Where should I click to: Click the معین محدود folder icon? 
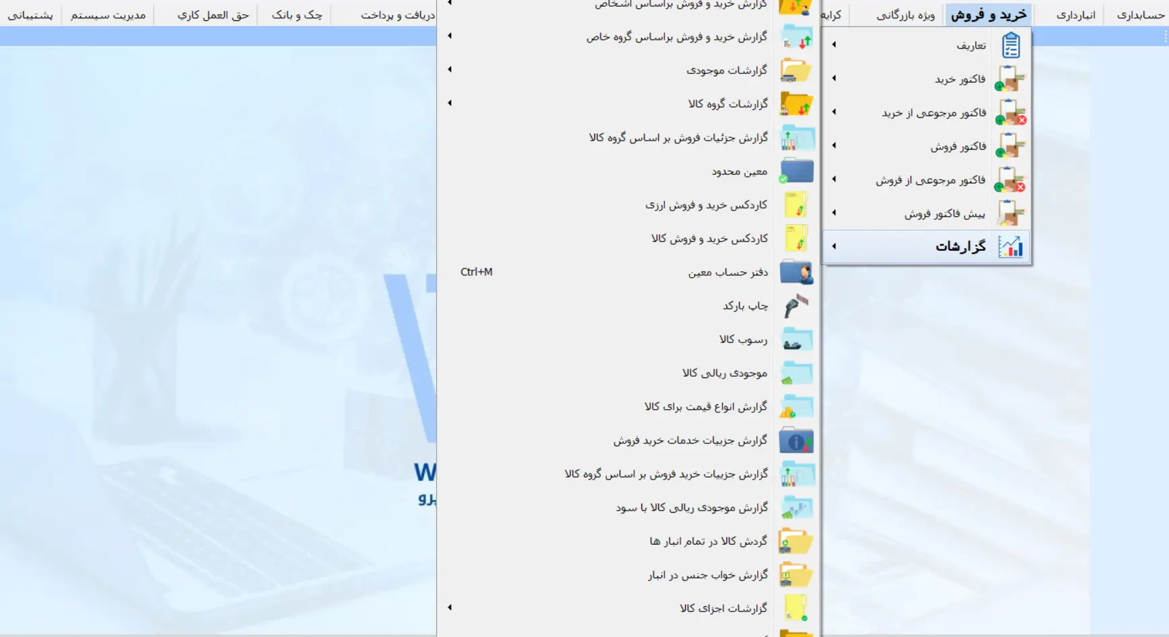point(796,171)
